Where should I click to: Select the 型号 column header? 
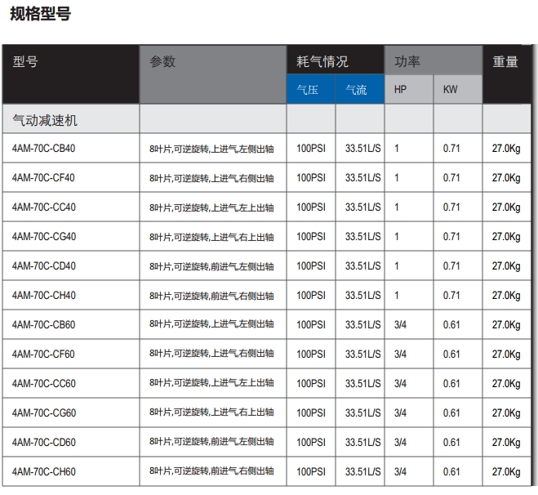coord(25,61)
